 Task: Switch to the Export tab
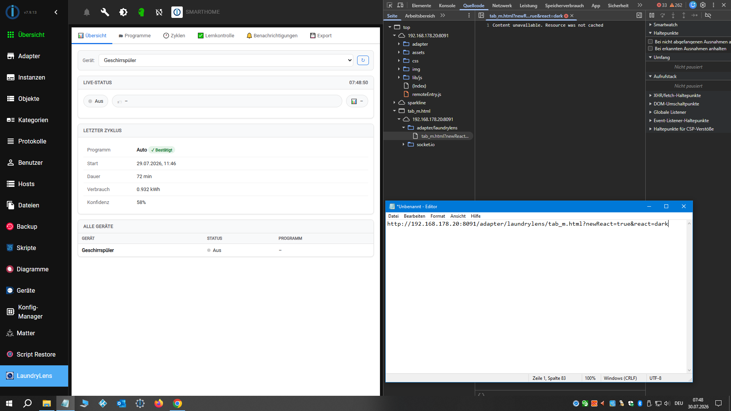[x=321, y=36]
